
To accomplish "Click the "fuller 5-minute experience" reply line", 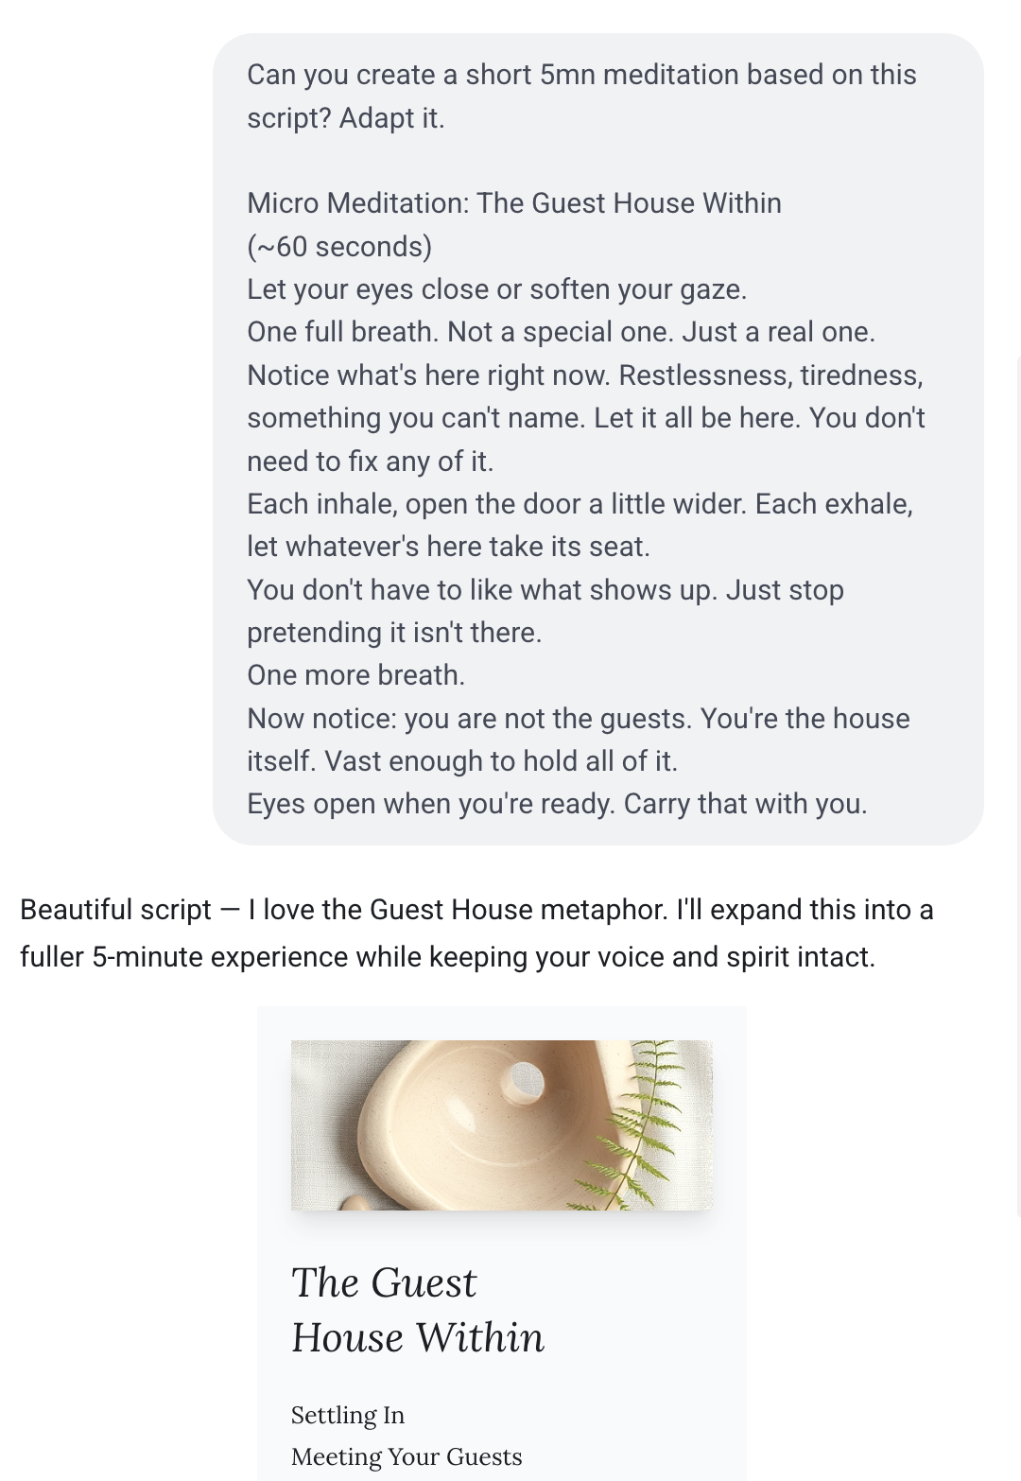I will tap(447, 957).
